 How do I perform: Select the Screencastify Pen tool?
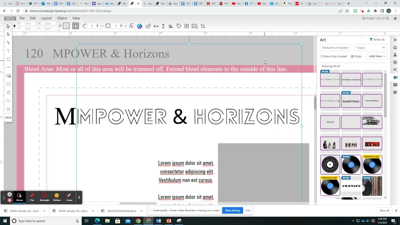click(x=32, y=197)
